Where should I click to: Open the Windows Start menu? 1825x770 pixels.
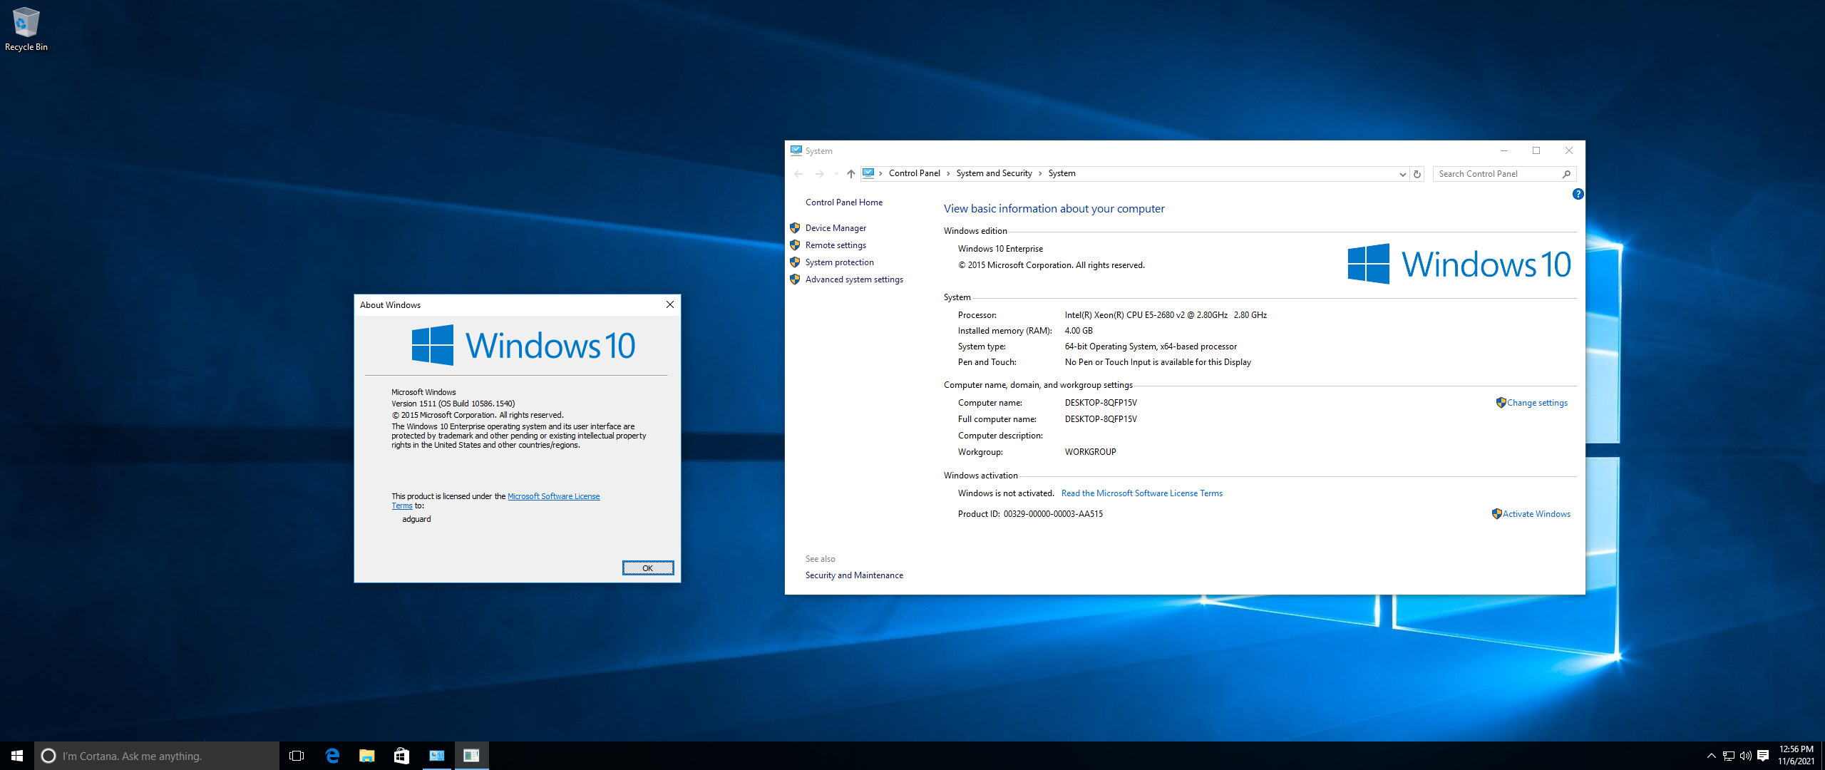click(x=17, y=756)
